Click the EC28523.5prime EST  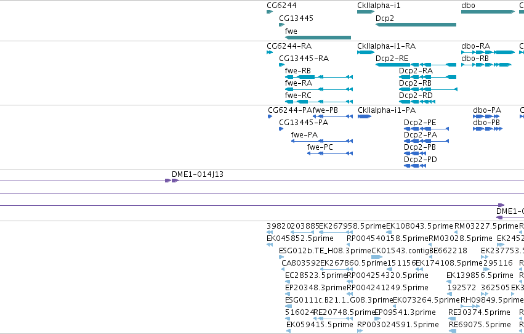click(288, 282)
